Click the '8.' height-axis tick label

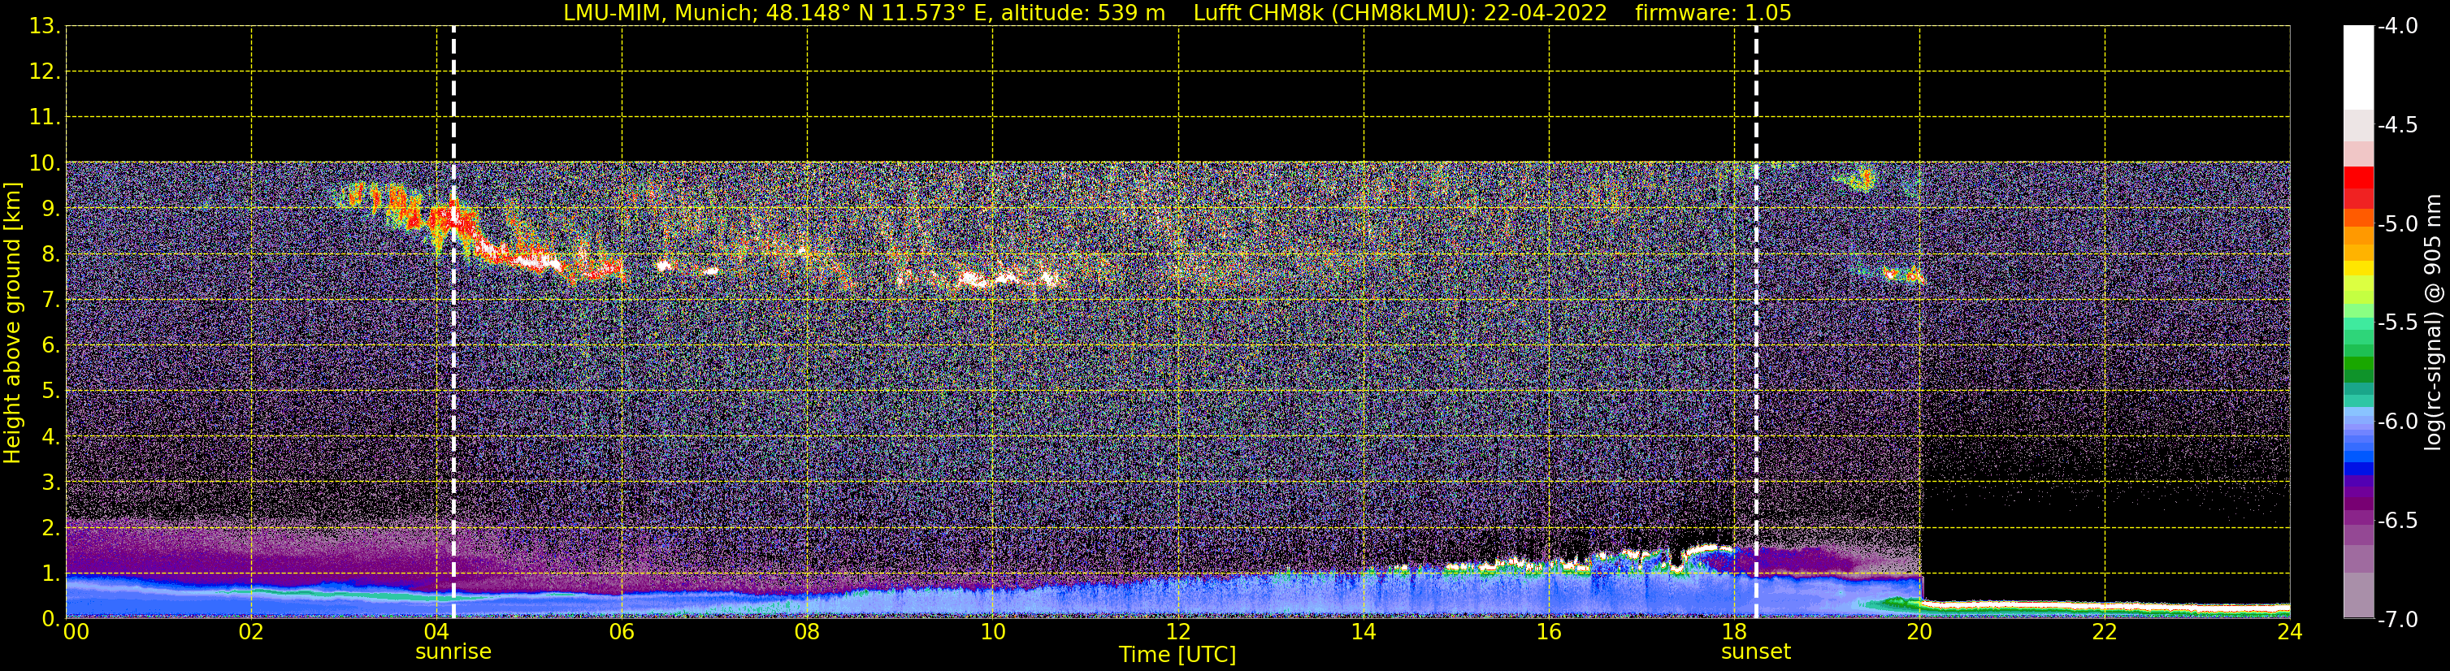(50, 253)
